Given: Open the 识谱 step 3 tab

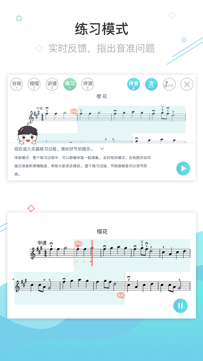Looking at the screenshot, I should [x=52, y=84].
